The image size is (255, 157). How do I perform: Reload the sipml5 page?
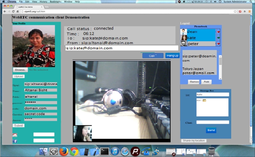coord(13,11)
